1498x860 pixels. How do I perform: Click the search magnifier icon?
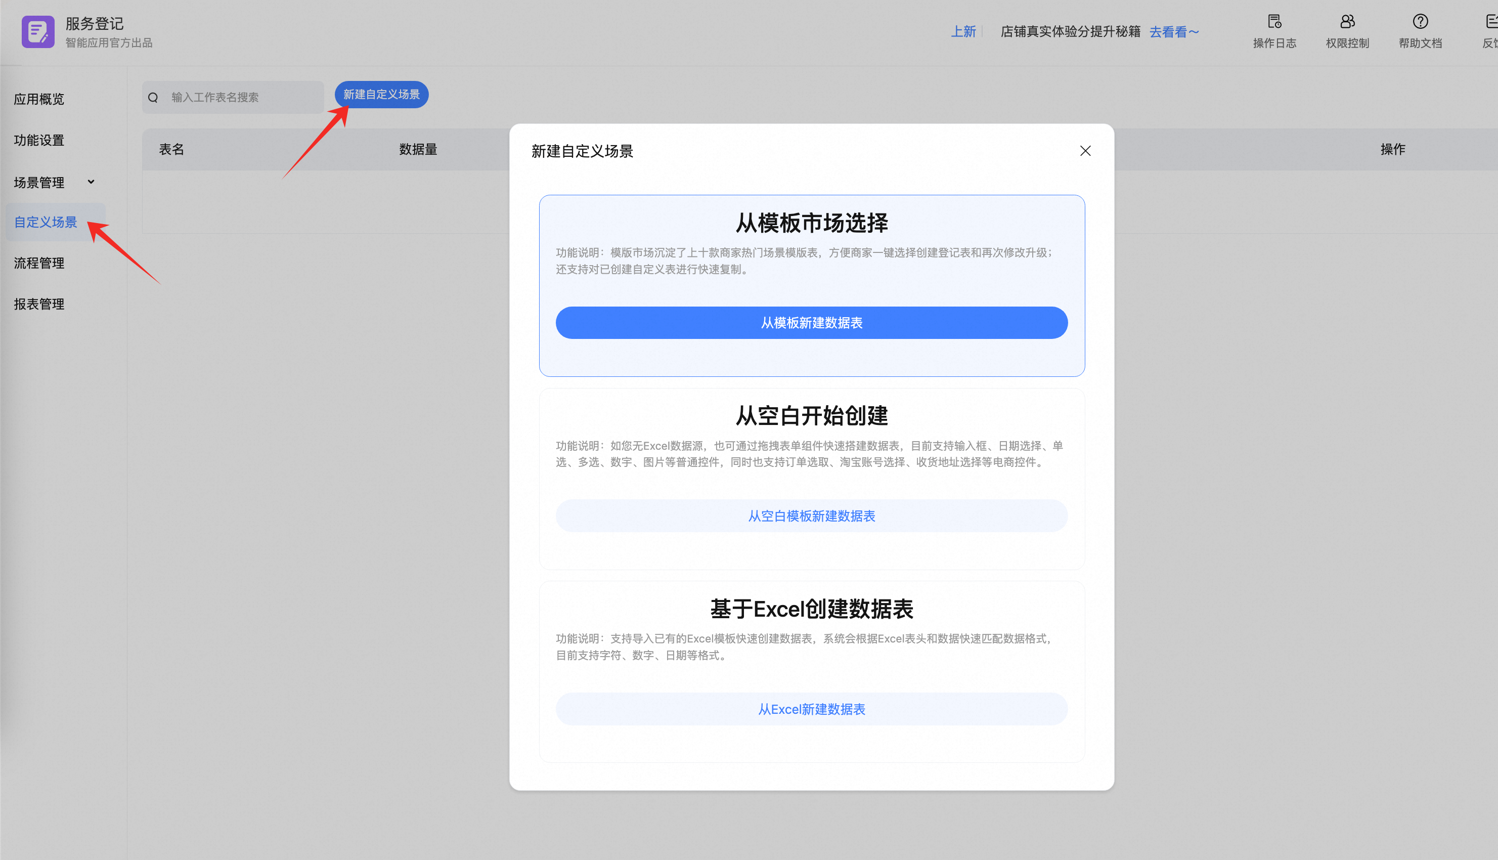coord(154,98)
